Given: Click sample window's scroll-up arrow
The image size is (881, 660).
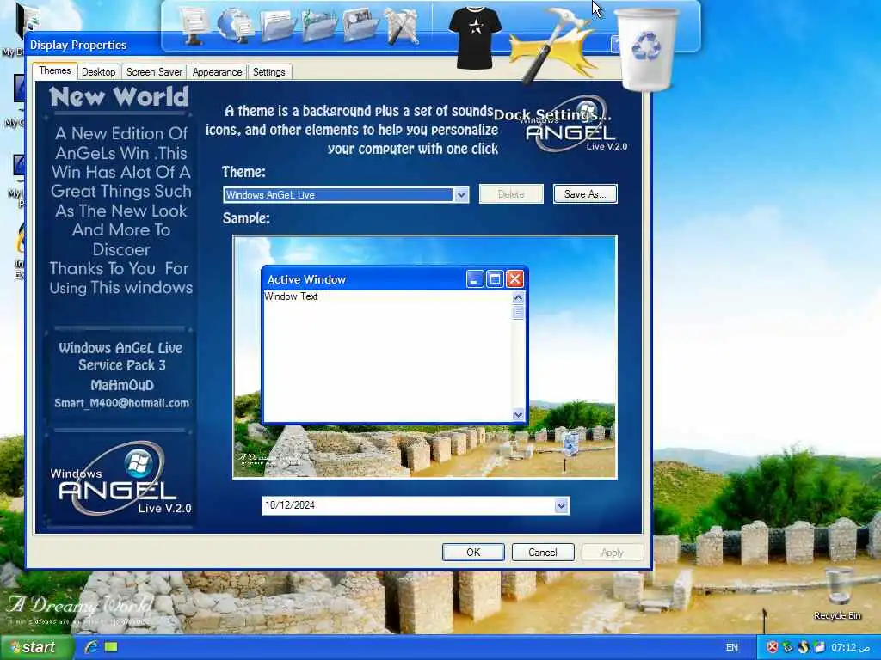Looking at the screenshot, I should [518, 297].
